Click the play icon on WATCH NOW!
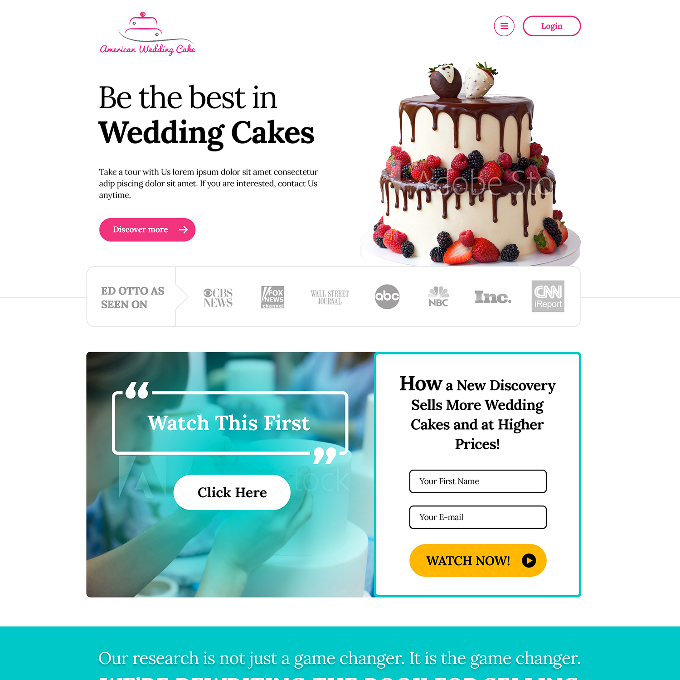 (x=529, y=561)
